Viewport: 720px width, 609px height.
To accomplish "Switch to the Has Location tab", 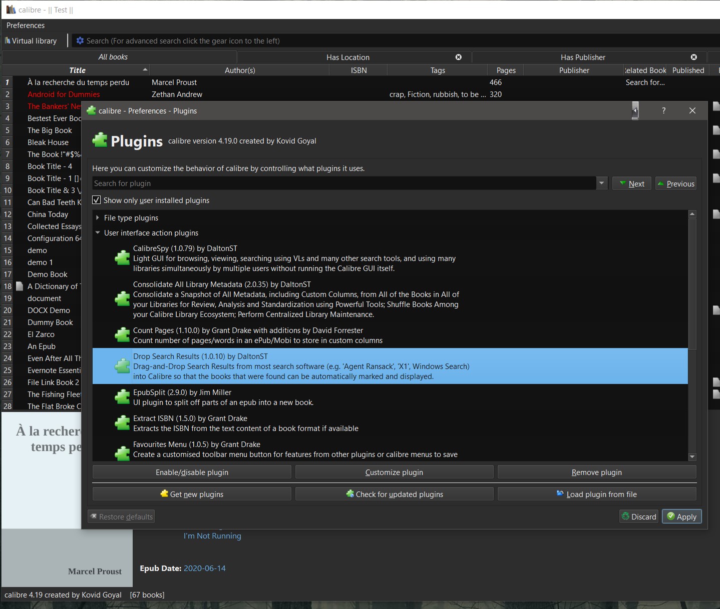I will click(348, 57).
